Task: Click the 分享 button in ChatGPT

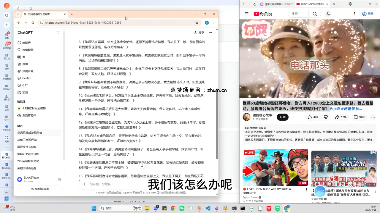Action: (199, 33)
